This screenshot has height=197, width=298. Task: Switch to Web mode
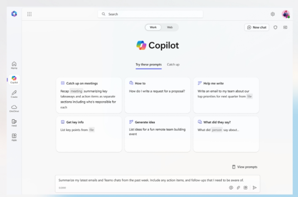[x=170, y=27]
